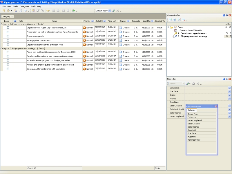232x174 pixels.
Task: Mark 'Prepare my speech' task as done
Action: [8, 36]
